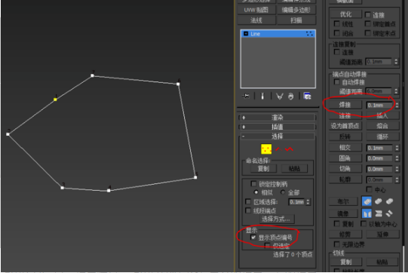Enable the 线段端点 checkbox
This screenshot has width=408, height=273.
(248, 210)
